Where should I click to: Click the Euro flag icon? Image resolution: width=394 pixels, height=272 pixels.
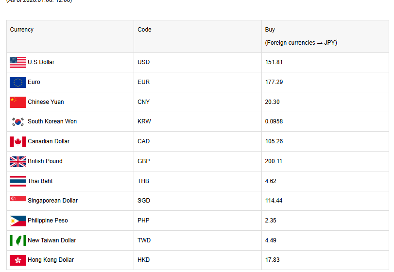tap(18, 82)
